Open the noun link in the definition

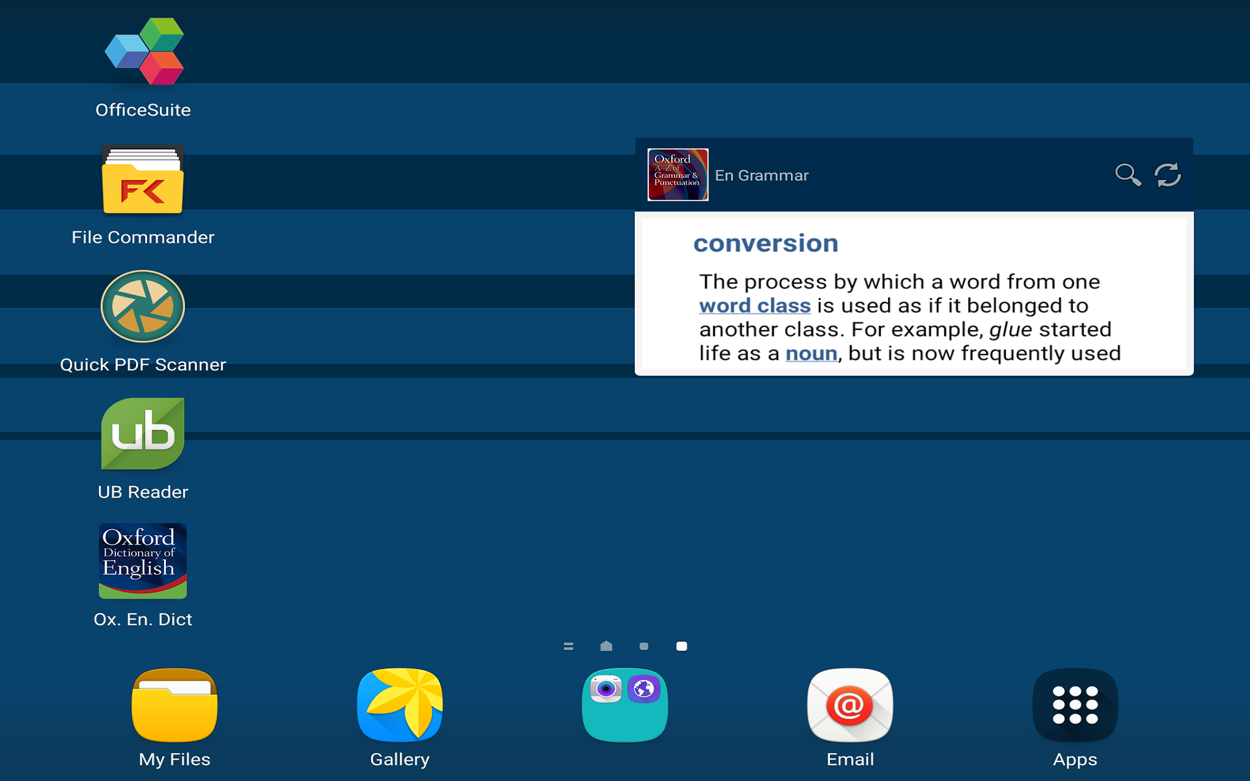(x=811, y=353)
